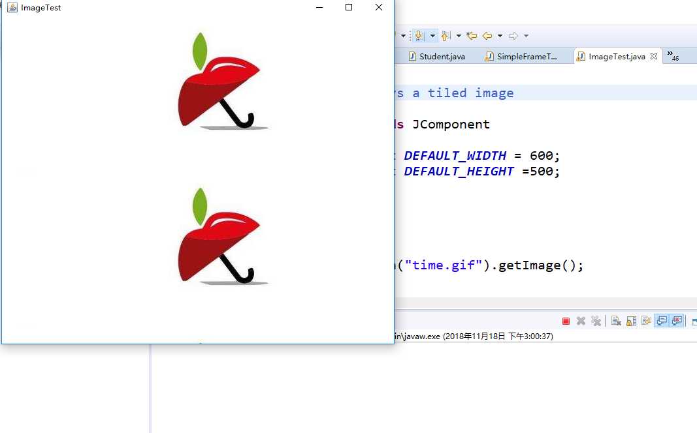Open the Forward history dropdown arrow
Viewport: 697px width, 433px height.
pos(527,35)
